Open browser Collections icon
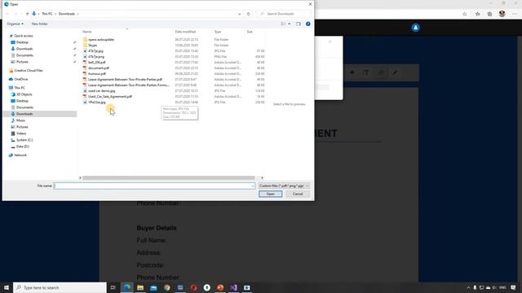 click(x=489, y=14)
